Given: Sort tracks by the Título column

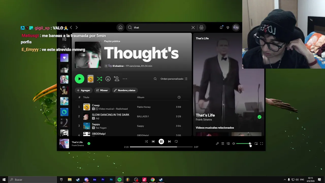Looking at the screenshot, I should 86,97.
